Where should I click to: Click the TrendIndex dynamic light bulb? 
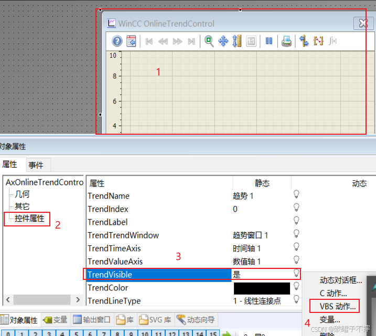pos(296,207)
